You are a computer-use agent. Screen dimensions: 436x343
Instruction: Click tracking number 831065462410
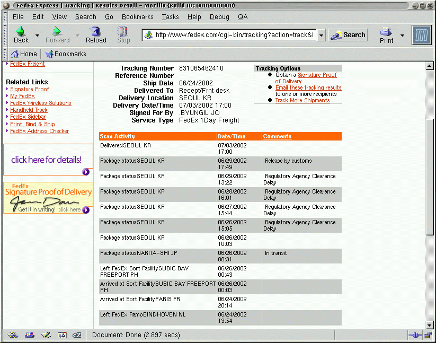pyautogui.click(x=201, y=68)
